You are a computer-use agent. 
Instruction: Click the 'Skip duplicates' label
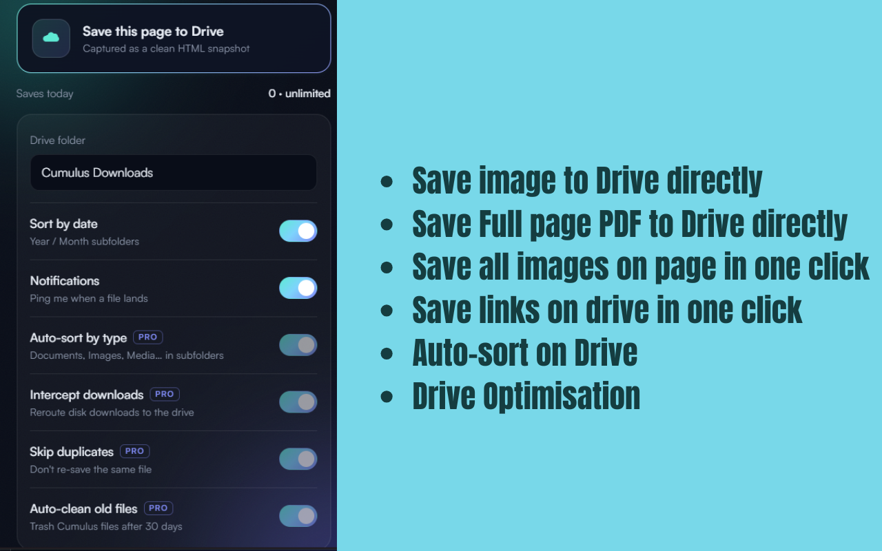[x=72, y=452]
